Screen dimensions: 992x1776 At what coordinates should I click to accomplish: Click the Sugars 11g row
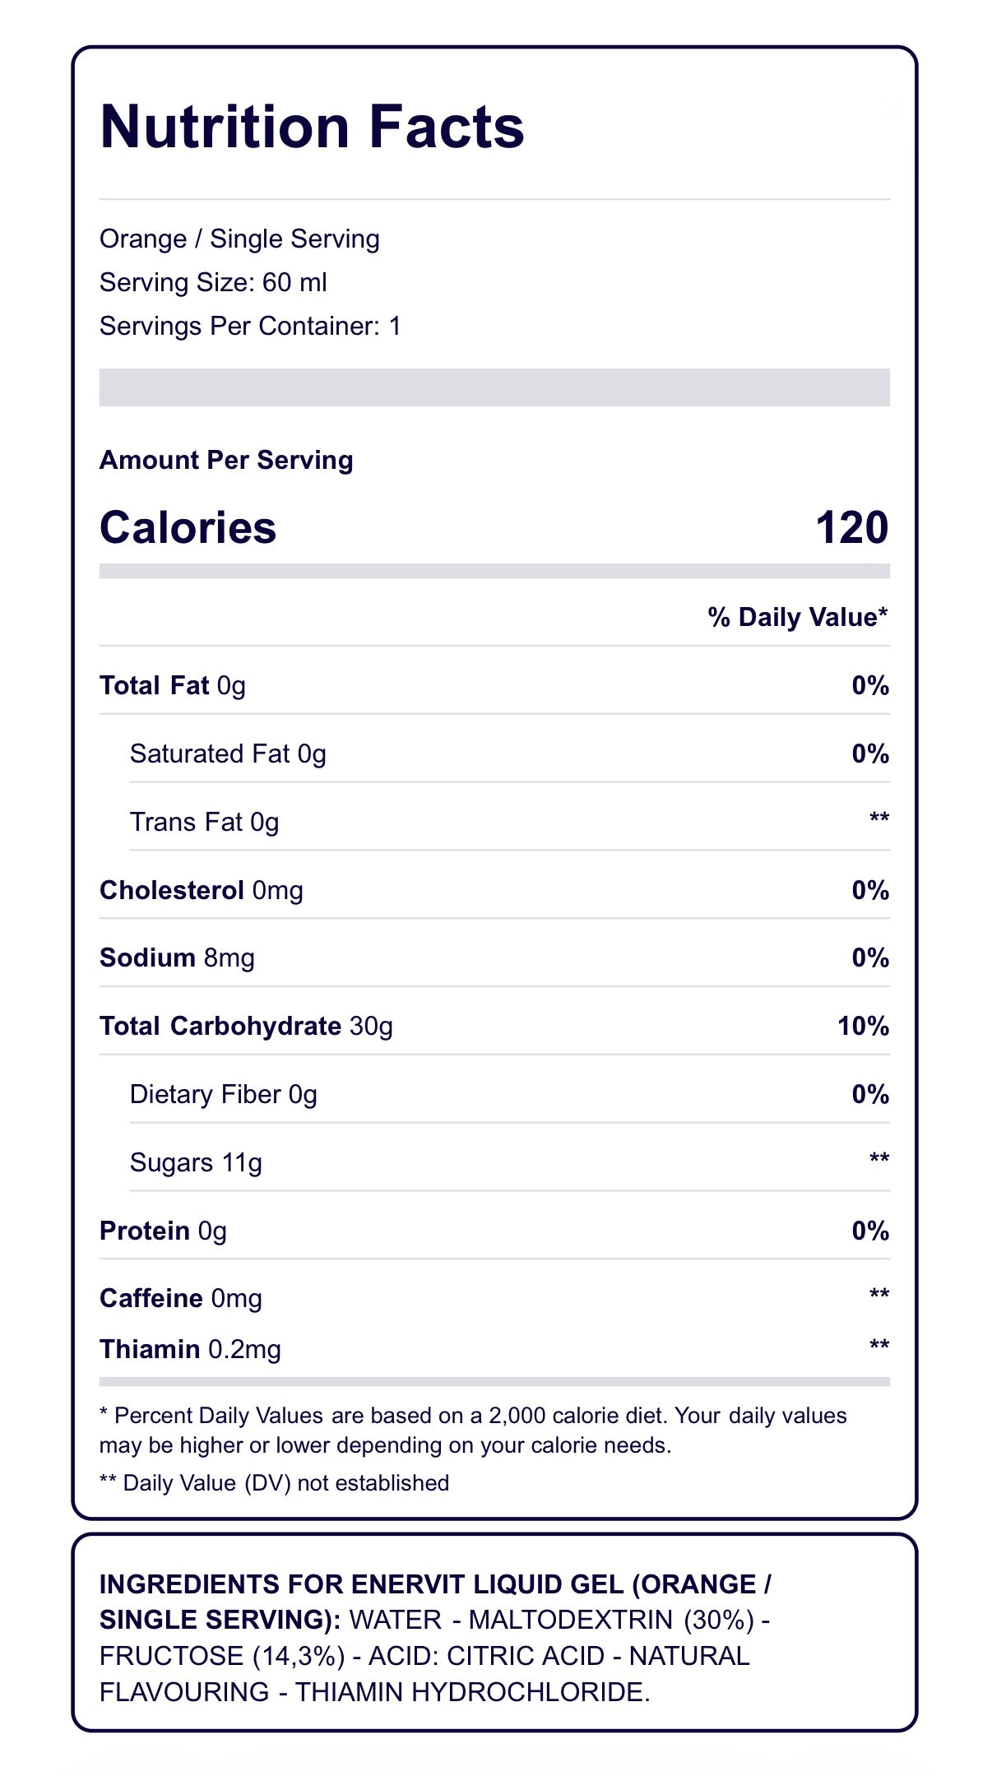point(509,1162)
